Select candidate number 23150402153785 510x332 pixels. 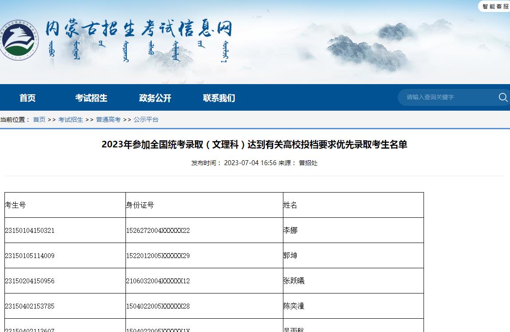coord(30,306)
